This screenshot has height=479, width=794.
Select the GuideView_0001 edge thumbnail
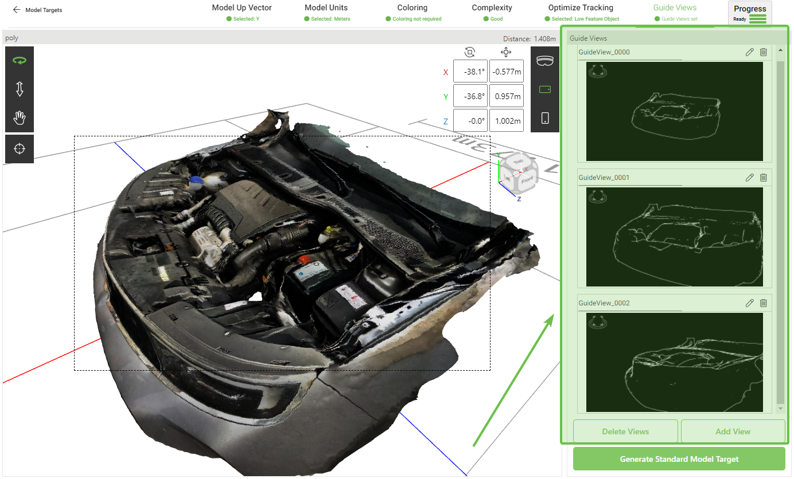(674, 237)
